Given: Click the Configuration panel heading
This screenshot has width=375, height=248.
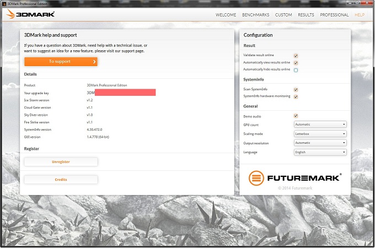Looking at the screenshot, I should tap(258, 35).
